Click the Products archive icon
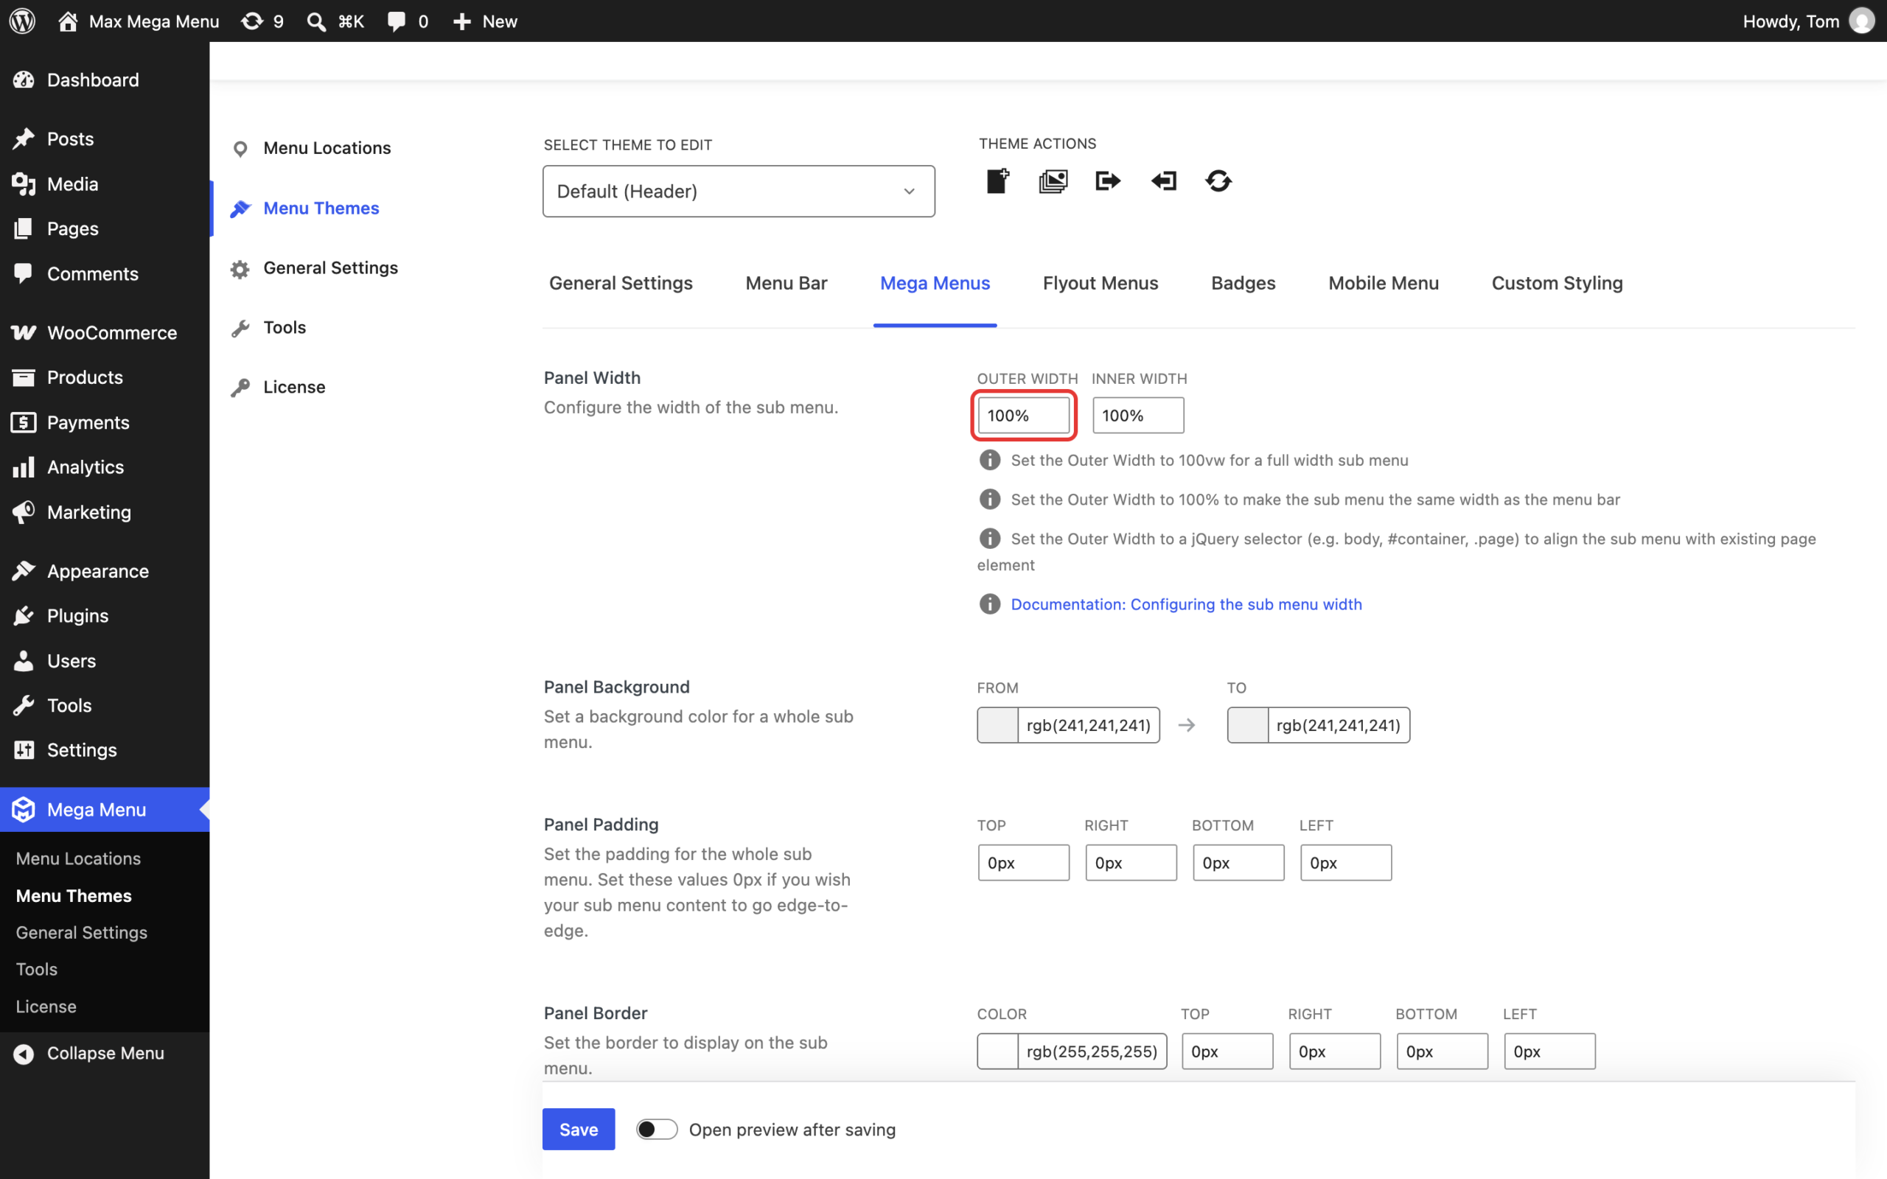1887x1179 pixels. coord(24,377)
